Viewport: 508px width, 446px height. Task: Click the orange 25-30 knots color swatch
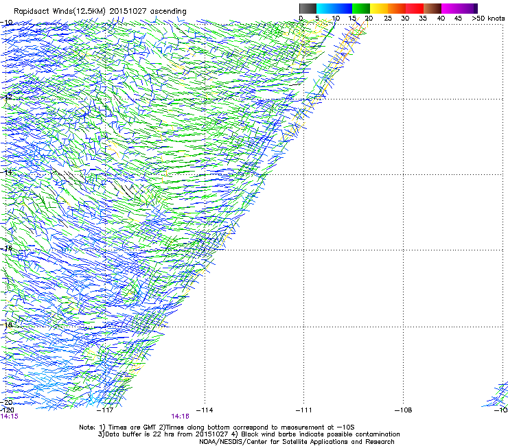click(x=397, y=8)
